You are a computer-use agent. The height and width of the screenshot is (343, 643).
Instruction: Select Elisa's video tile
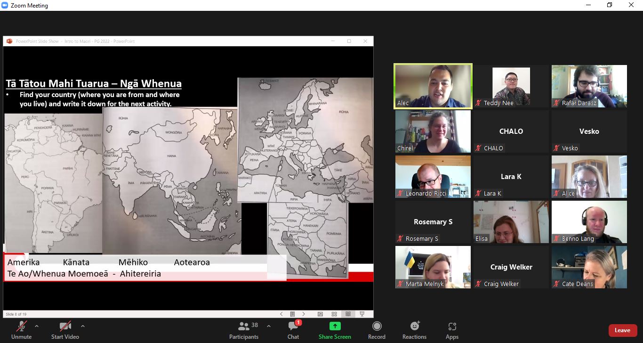coord(511,222)
